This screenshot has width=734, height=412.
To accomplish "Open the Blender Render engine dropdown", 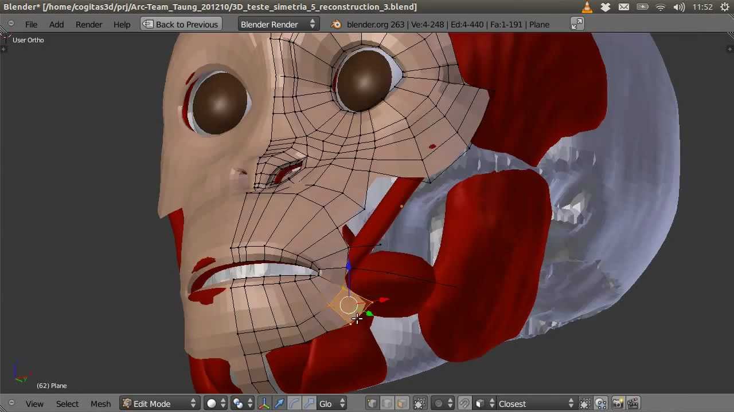I will click(278, 24).
